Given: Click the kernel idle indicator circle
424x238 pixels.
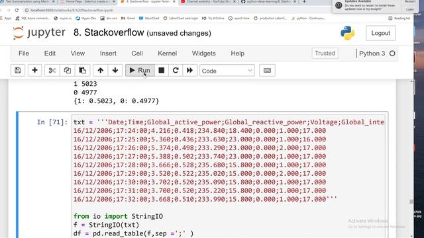Looking at the screenshot, I should (x=392, y=54).
